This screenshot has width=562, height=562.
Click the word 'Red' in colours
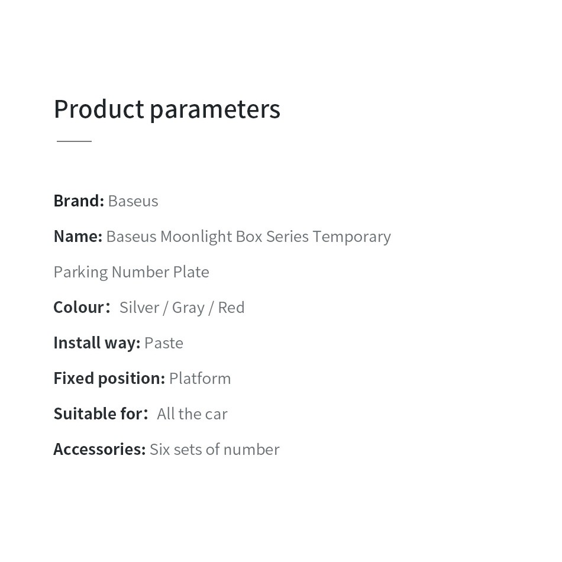click(x=231, y=307)
